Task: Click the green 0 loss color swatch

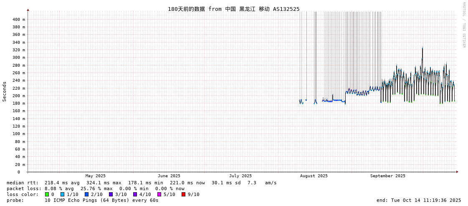Action: 47,194
